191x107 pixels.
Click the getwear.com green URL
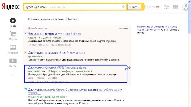click(x=35, y=56)
